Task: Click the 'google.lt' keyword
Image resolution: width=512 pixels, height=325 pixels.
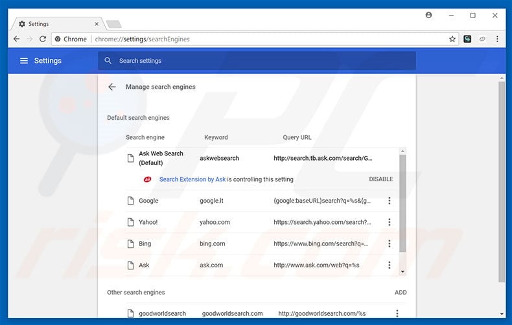Action: [x=211, y=201]
